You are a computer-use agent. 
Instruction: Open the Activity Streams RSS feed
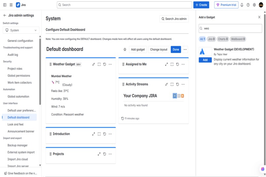tap(183, 96)
